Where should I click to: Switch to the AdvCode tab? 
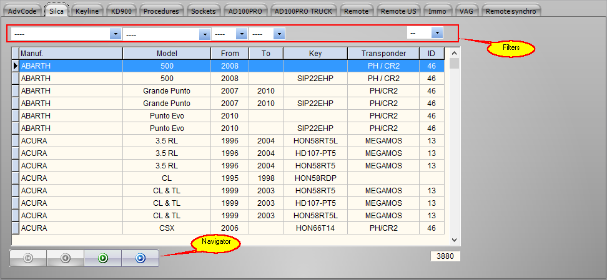[22, 11]
